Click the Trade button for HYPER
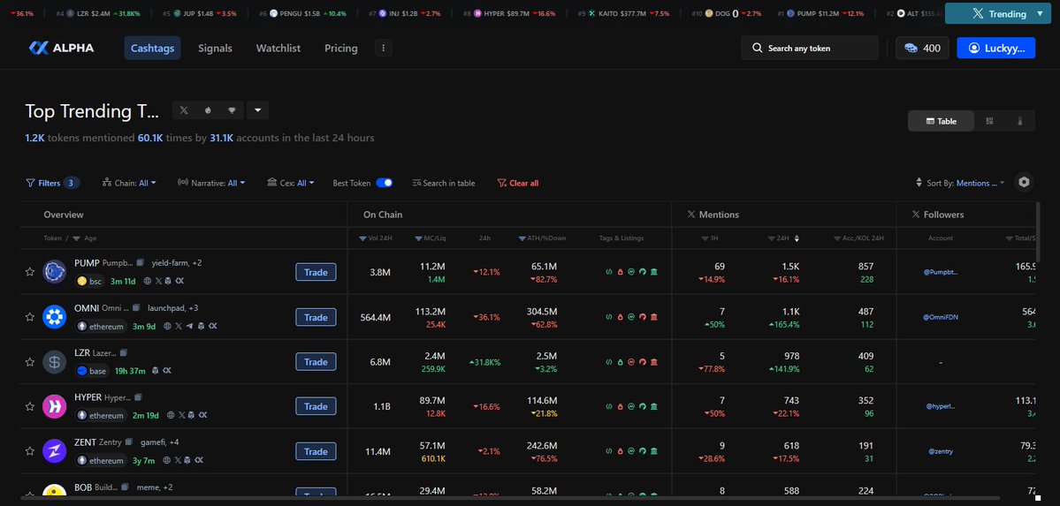Screen dimensions: 1060x506 click(x=316, y=406)
